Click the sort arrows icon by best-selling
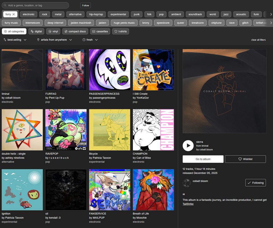Viewport: 273px width, 228px height. tap(5, 40)
